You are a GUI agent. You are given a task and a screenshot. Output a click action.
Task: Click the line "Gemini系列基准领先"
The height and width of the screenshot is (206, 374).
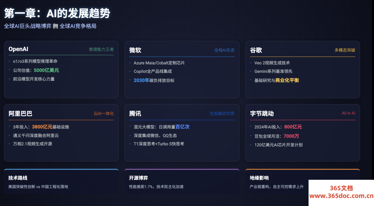click(x=273, y=71)
